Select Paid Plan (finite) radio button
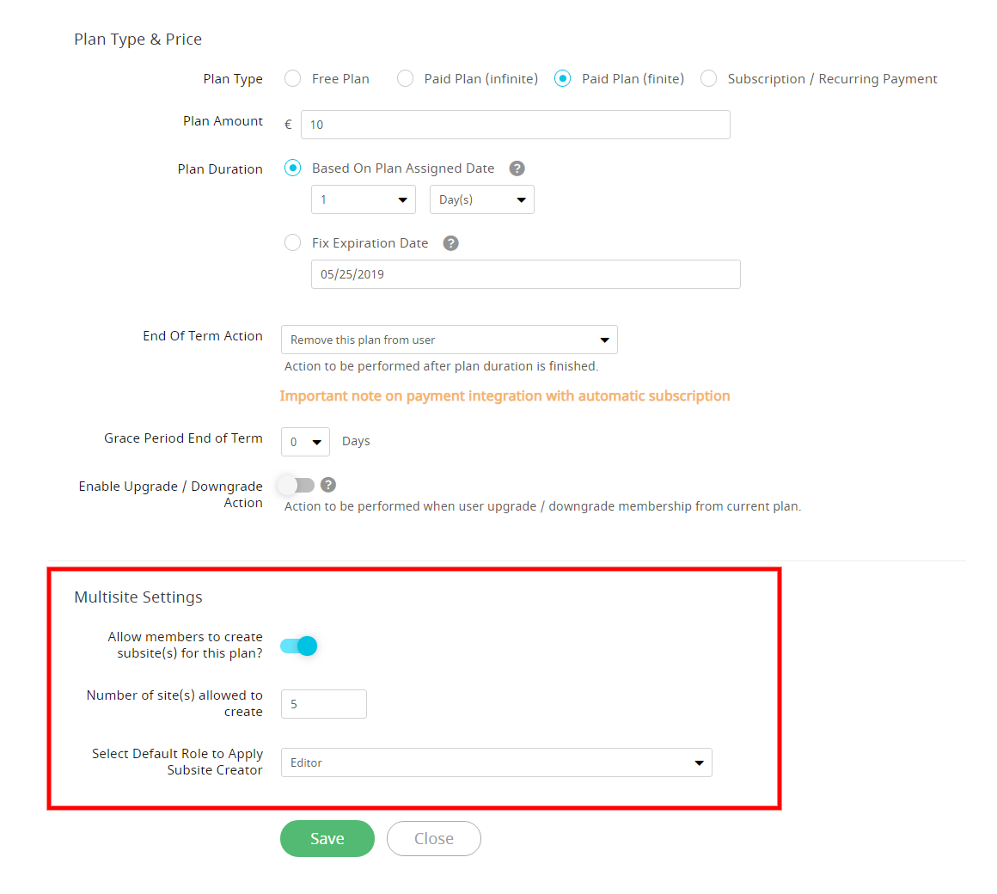 tap(563, 79)
